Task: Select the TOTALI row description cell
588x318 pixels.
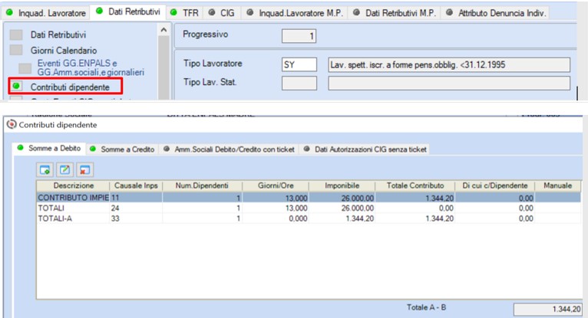Action: tap(73, 208)
